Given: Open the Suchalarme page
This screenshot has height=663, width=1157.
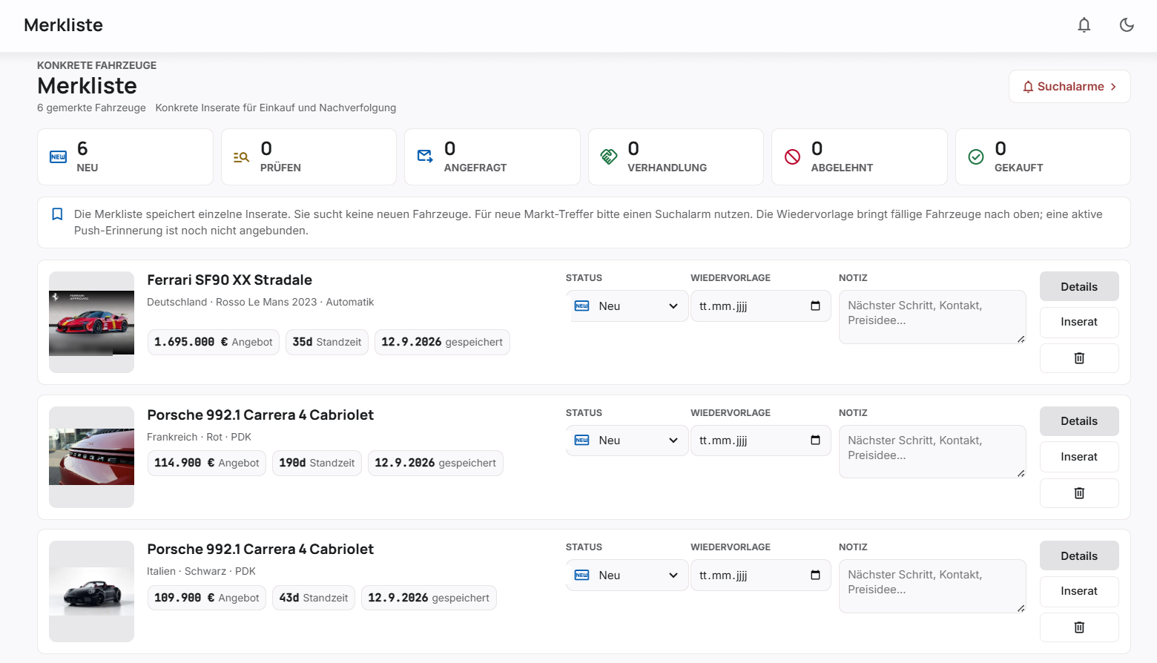Looking at the screenshot, I should [x=1069, y=87].
